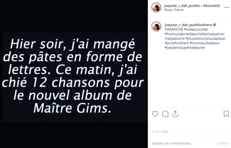Open caption username joeystar_r_dah_punkfunkhero
The width and height of the screenshot is (231, 148).
point(188,25)
